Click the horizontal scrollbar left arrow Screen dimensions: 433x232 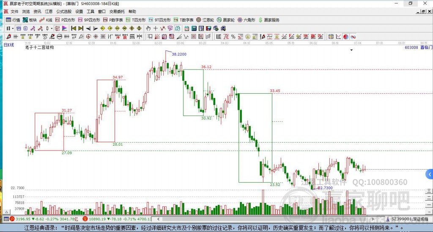pyautogui.click(x=158, y=219)
